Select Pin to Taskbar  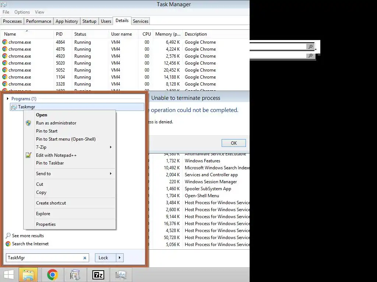point(70,163)
